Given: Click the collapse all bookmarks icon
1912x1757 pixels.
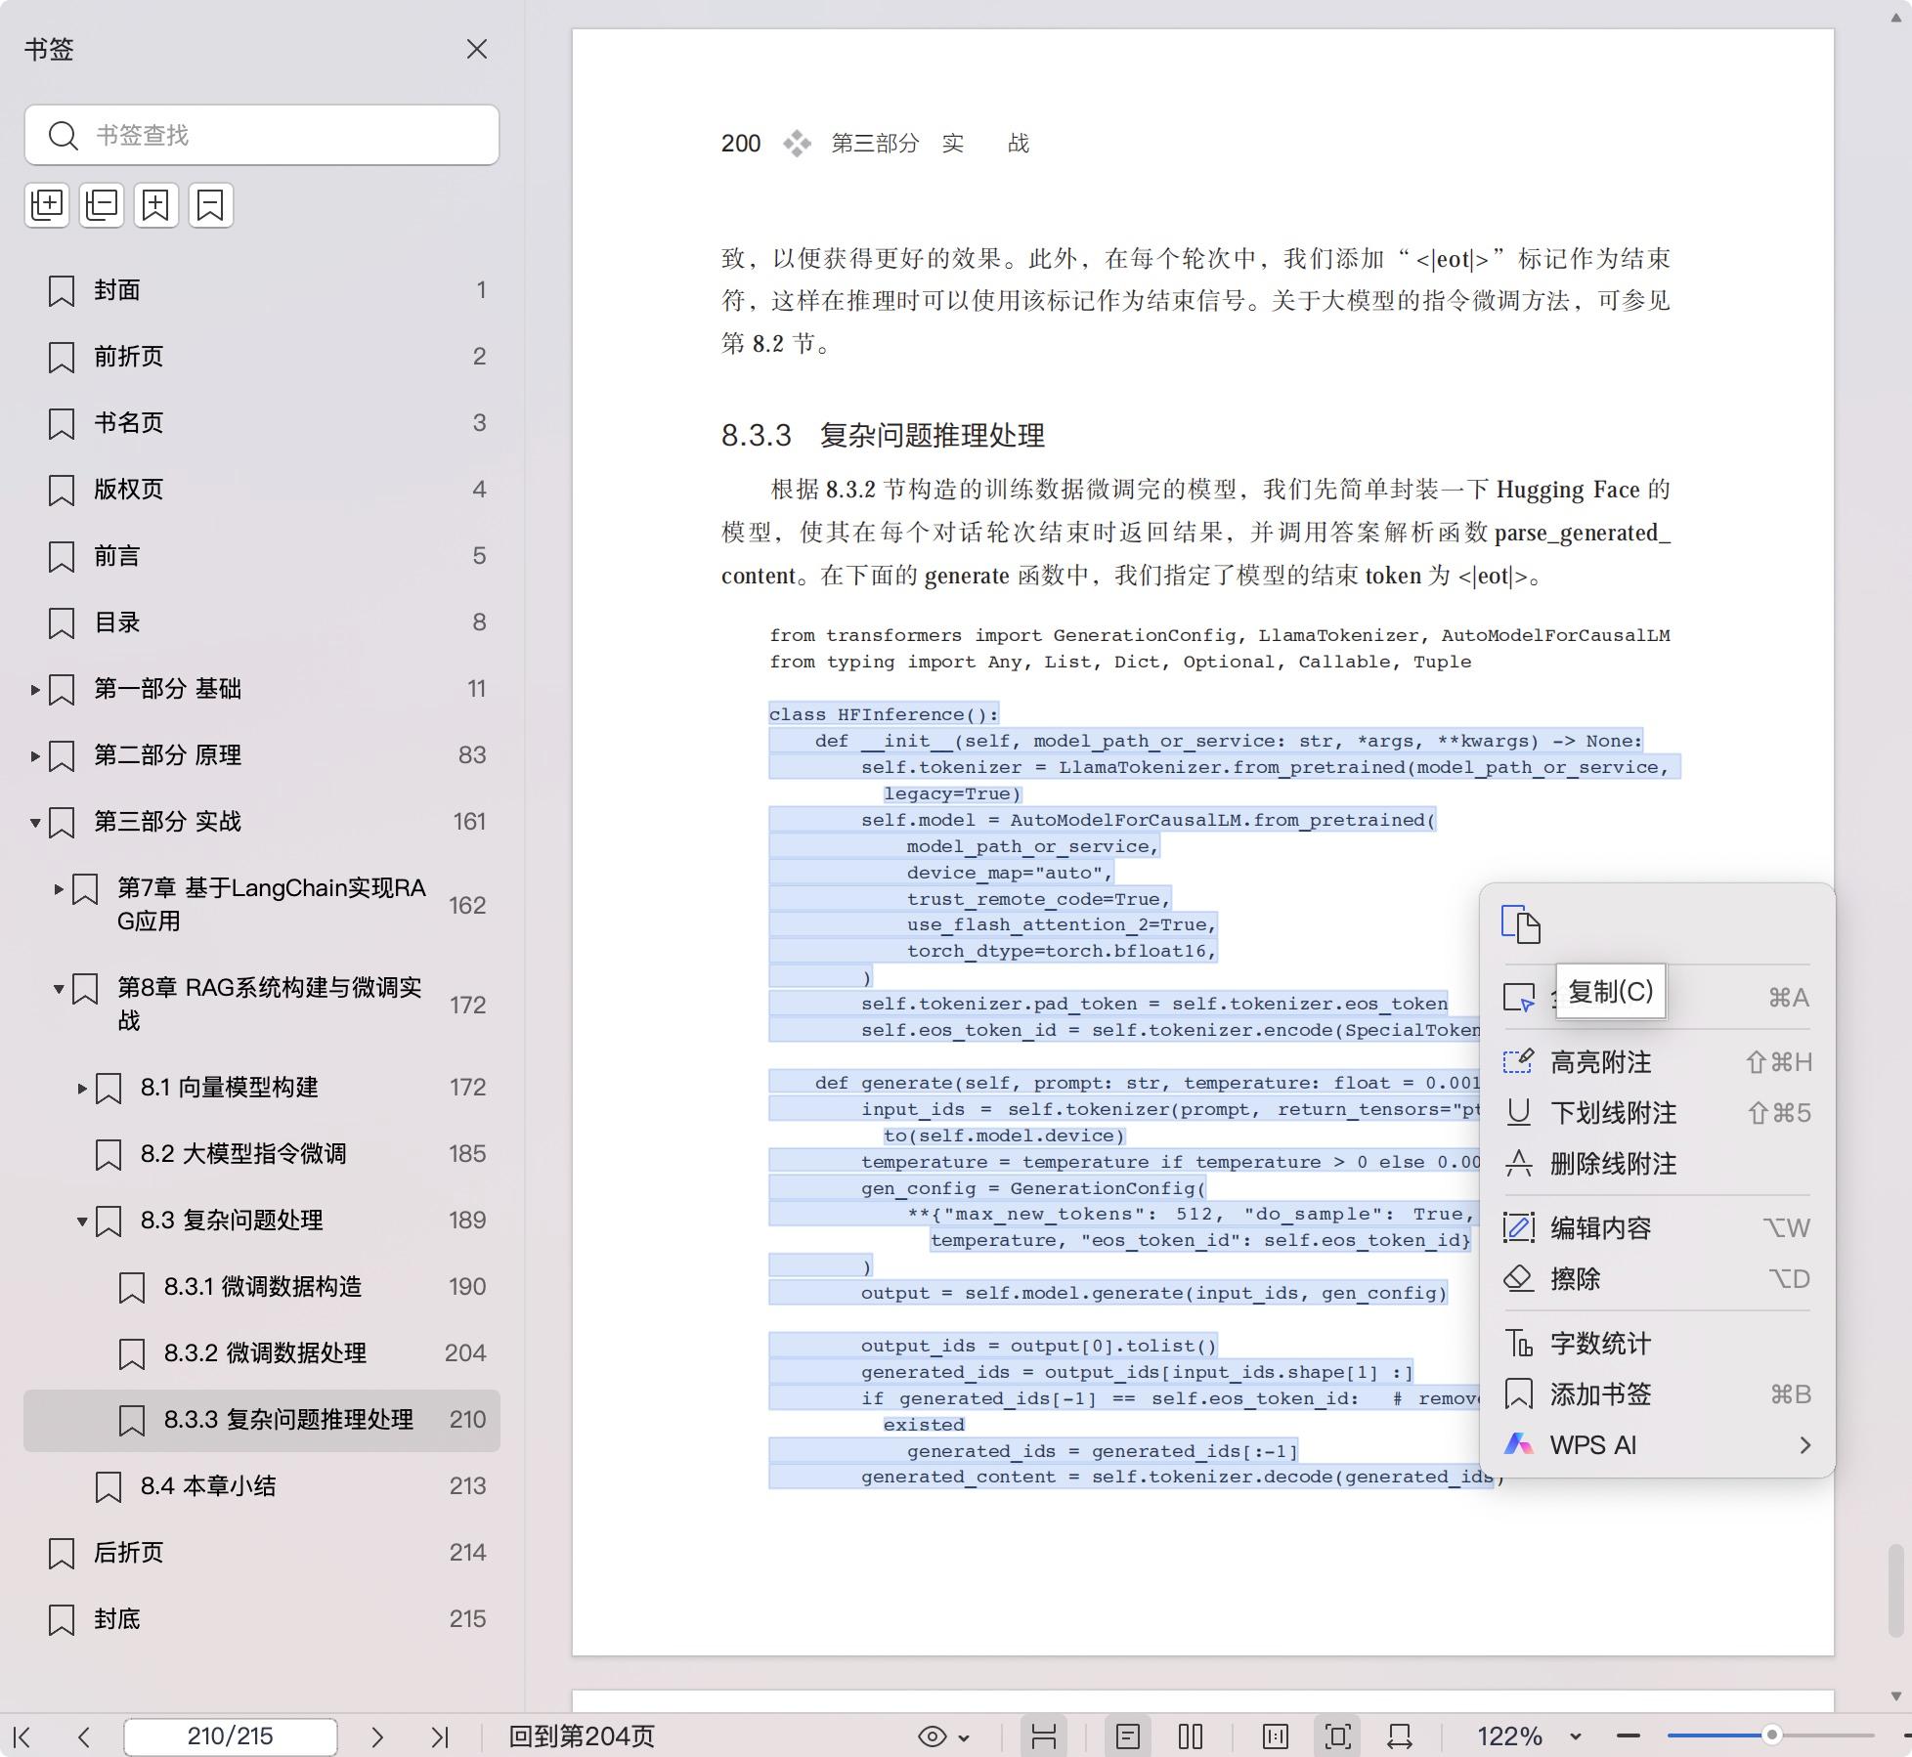Looking at the screenshot, I should [x=102, y=205].
